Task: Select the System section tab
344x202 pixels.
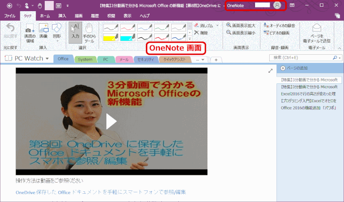Action: tap(85, 60)
